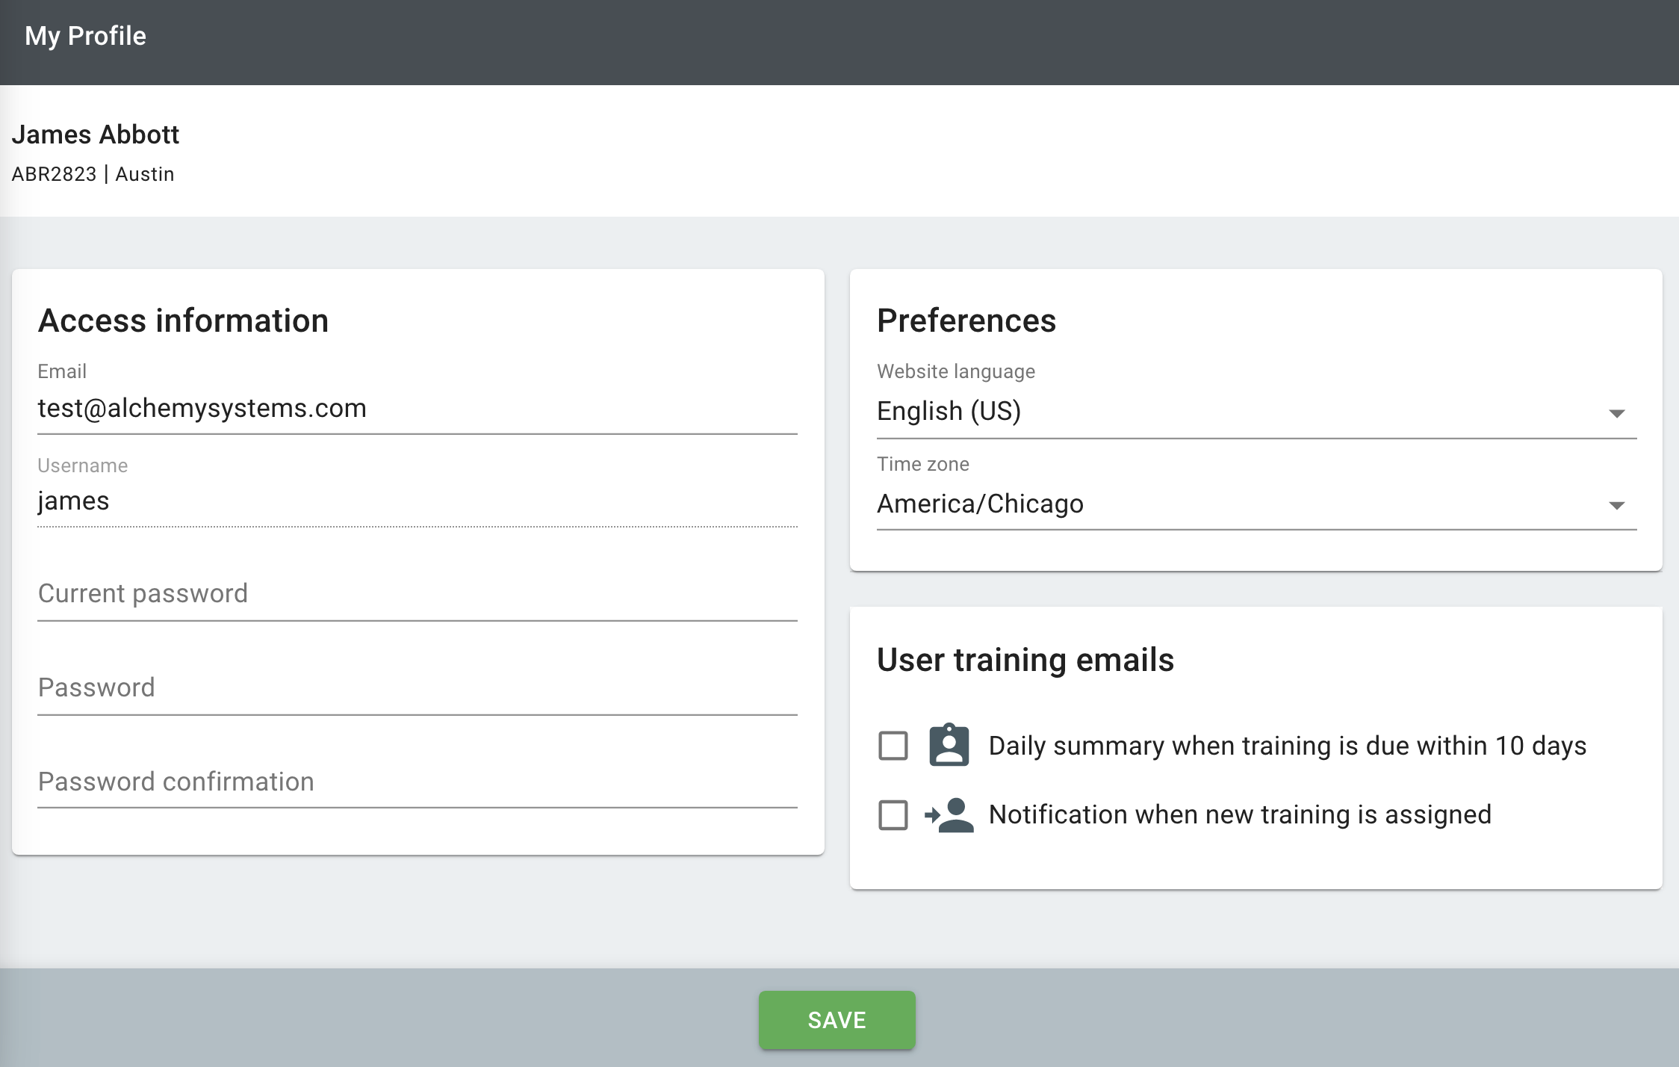The image size is (1679, 1067).
Task: Enable daily summary training due checkbox
Action: [x=893, y=746]
